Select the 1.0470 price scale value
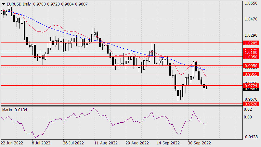The image size is (261, 147). (251, 19)
